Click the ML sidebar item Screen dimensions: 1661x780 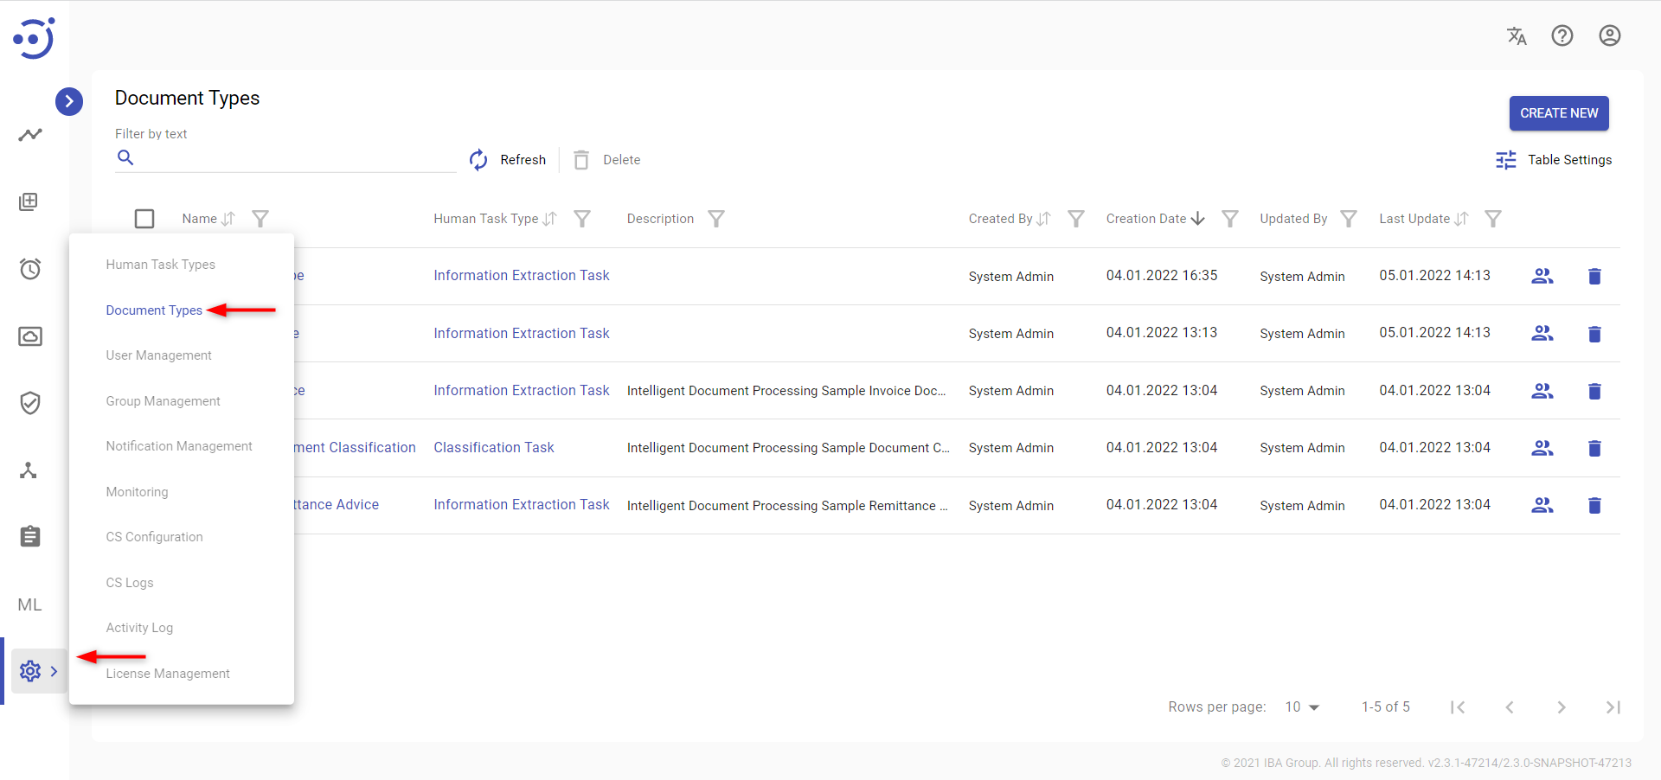tap(30, 604)
